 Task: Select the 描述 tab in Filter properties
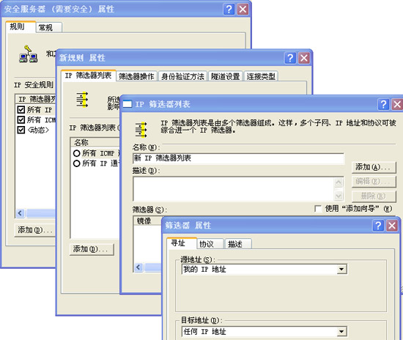click(x=238, y=244)
